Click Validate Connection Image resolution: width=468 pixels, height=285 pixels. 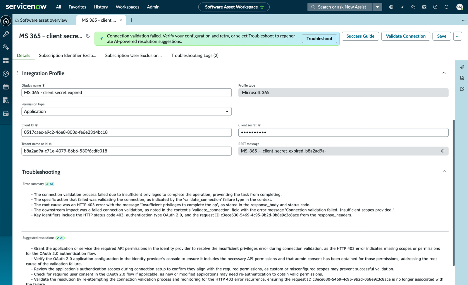coord(406,36)
